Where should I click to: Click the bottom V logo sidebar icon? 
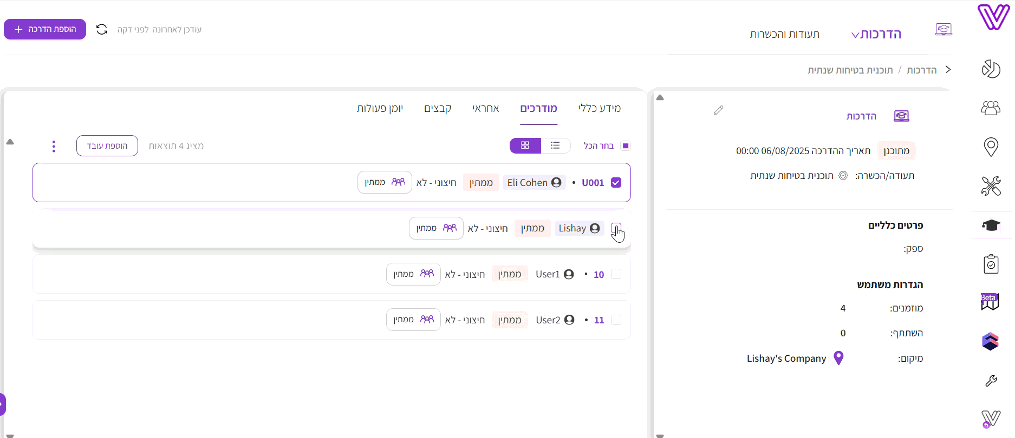[x=991, y=419]
